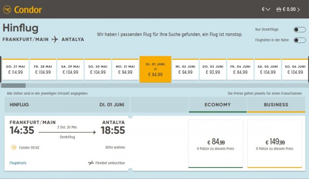Click the Nur Direktflüge label
This screenshot has width=309, height=179.
pyautogui.click(x=267, y=29)
